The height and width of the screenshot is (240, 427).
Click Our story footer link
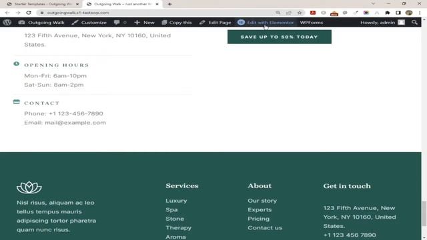pos(262,201)
